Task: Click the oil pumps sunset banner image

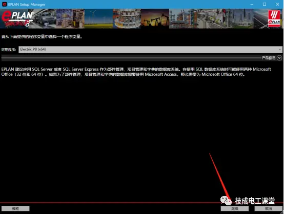Action: point(155,18)
